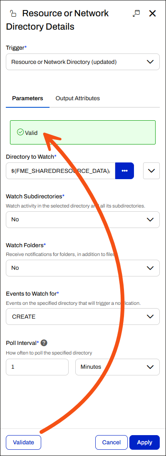Click the Poll Interval number field
166x456 pixels.
(x=37, y=367)
